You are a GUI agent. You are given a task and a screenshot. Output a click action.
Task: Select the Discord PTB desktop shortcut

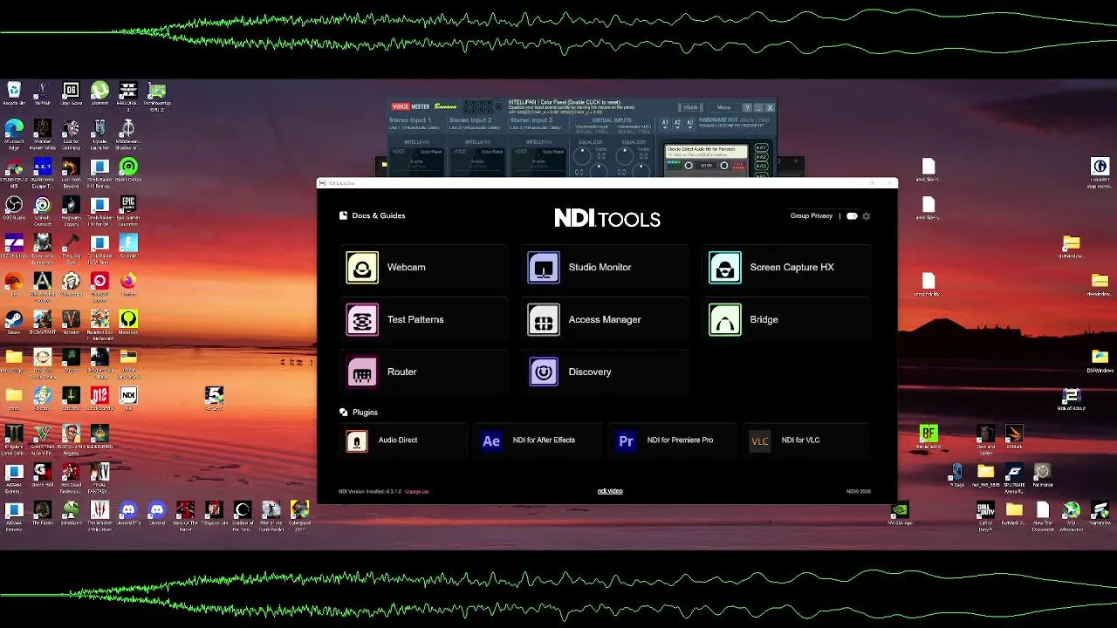(128, 514)
